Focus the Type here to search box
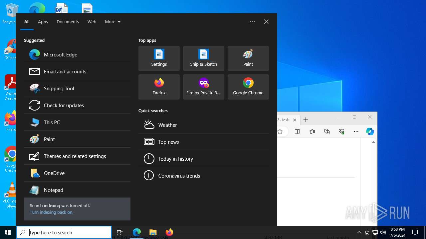 [x=64, y=232]
